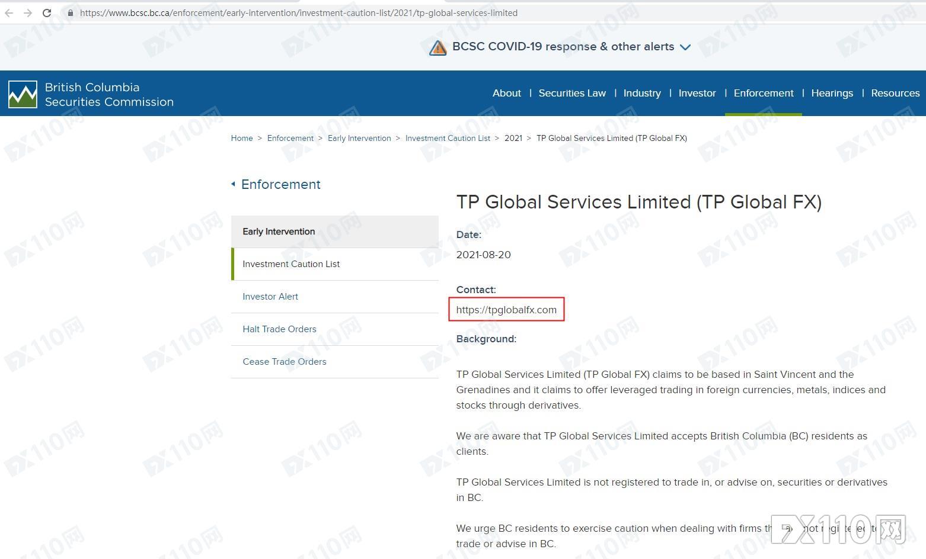Image resolution: width=926 pixels, height=559 pixels.
Task: Click the address bar URL
Action: point(299,13)
